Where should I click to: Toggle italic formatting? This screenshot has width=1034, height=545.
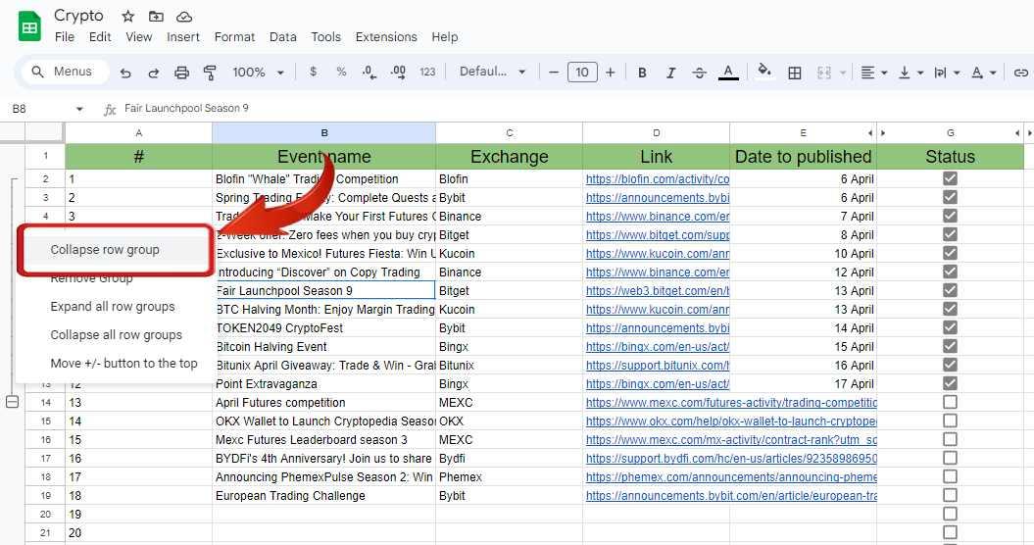click(x=670, y=73)
